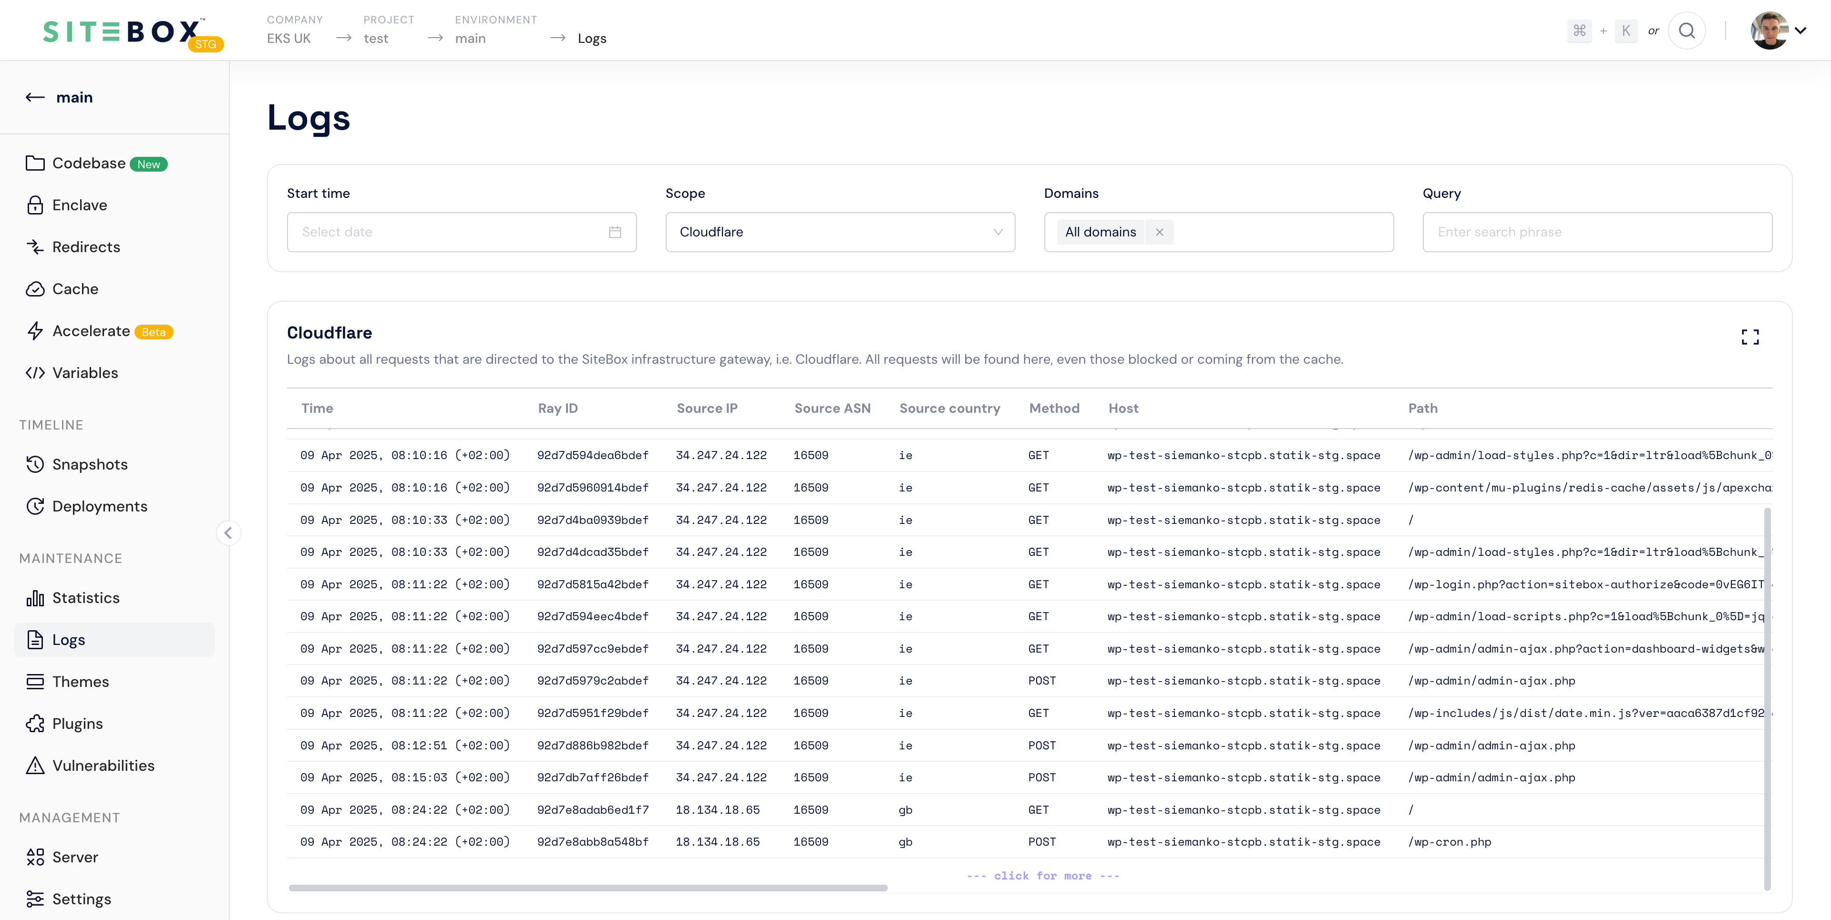1831x920 pixels.
Task: Click 'click for more' to load logs
Action: 1043,876
